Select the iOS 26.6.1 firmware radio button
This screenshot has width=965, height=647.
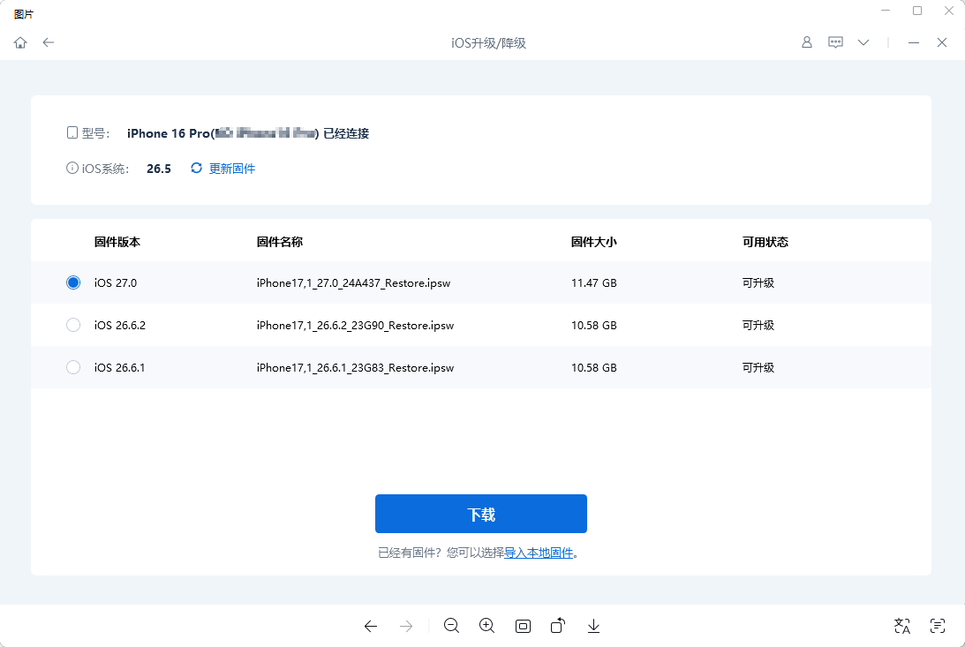[73, 367]
